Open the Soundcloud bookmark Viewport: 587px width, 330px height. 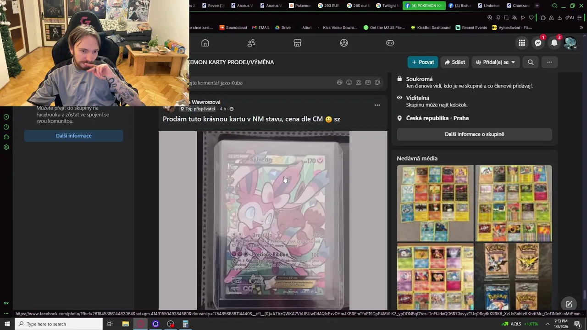click(233, 27)
